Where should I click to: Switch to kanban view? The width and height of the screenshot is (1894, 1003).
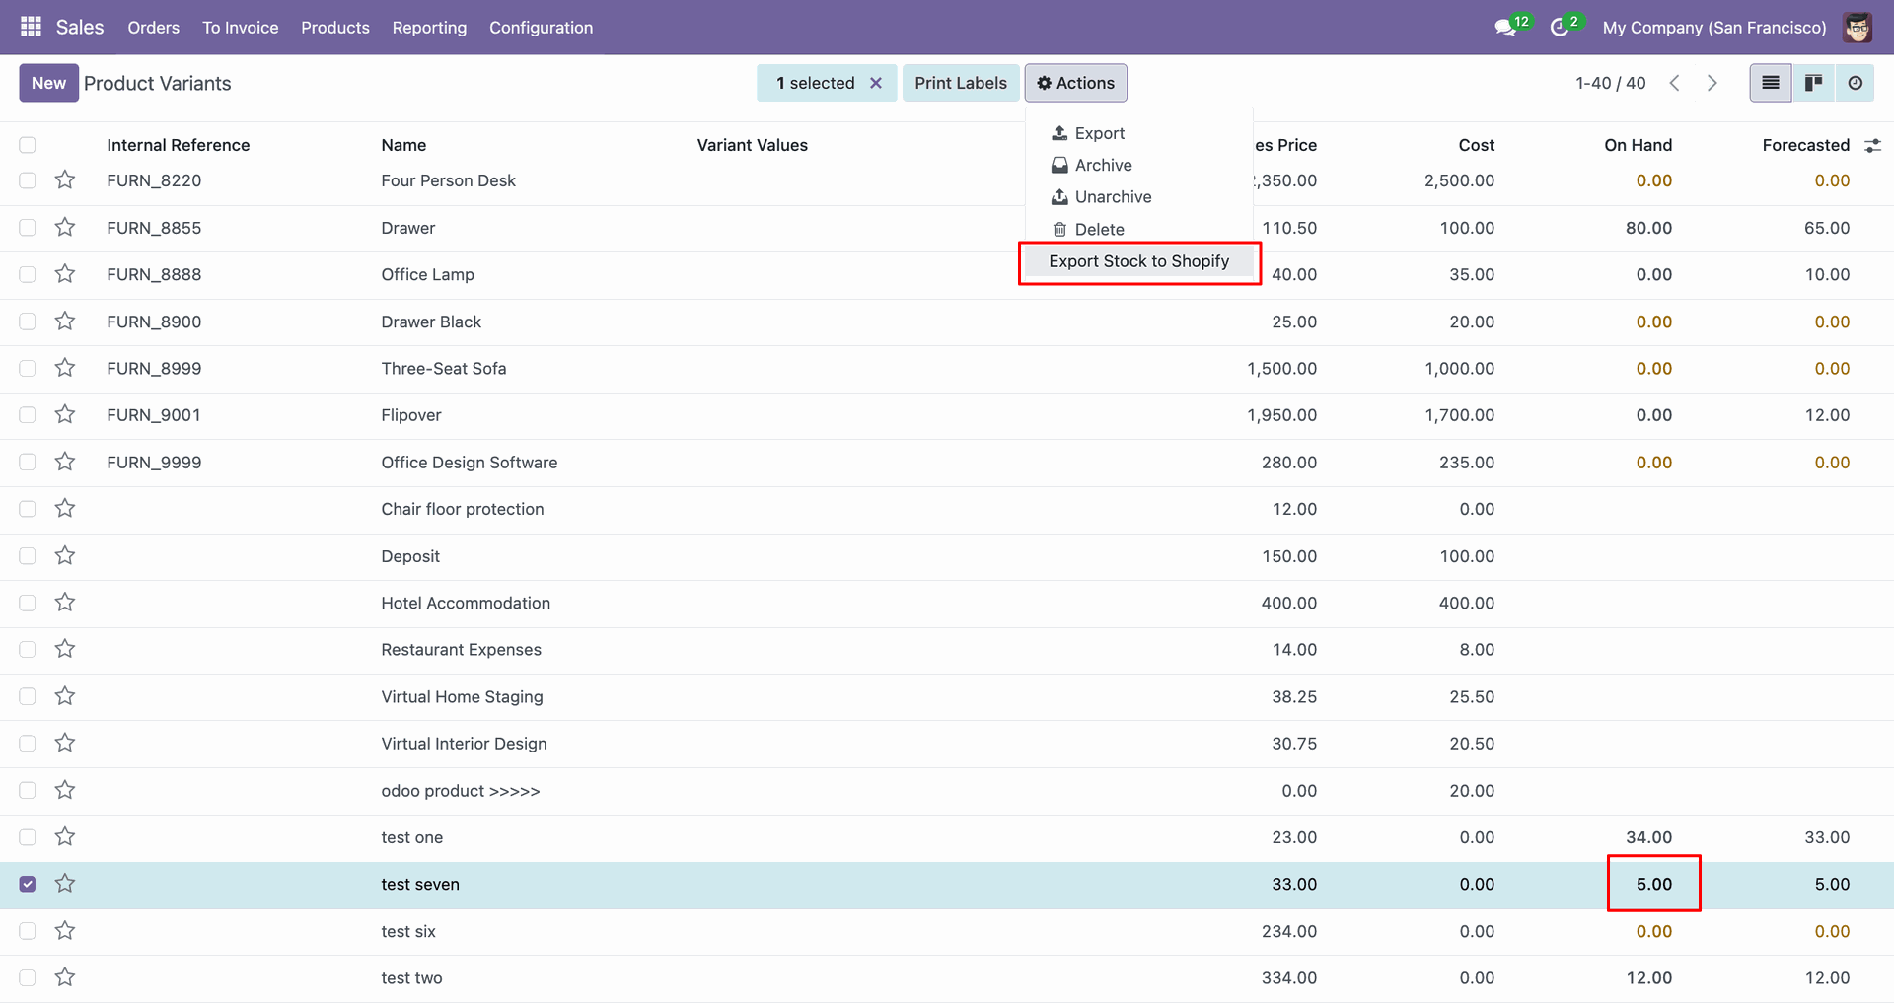click(x=1813, y=83)
